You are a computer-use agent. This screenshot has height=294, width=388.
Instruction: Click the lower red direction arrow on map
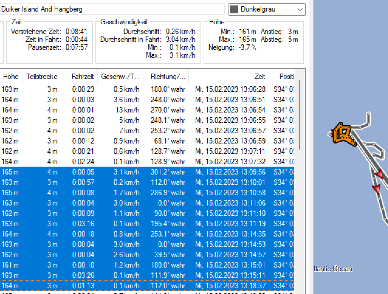[376, 189]
